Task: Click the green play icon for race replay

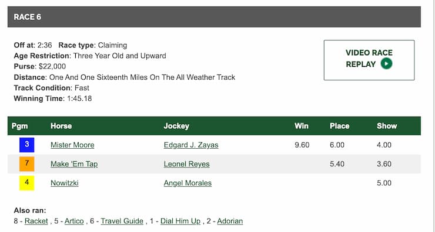Action: click(x=386, y=64)
